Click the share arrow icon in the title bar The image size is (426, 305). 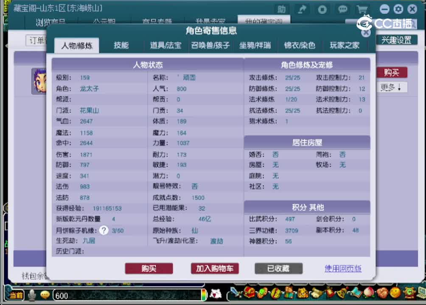click(x=302, y=9)
